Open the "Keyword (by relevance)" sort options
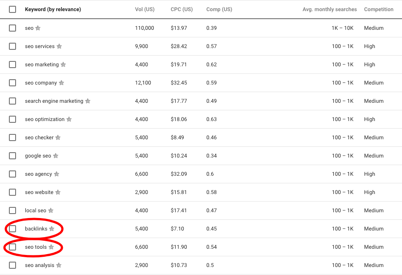 click(53, 9)
